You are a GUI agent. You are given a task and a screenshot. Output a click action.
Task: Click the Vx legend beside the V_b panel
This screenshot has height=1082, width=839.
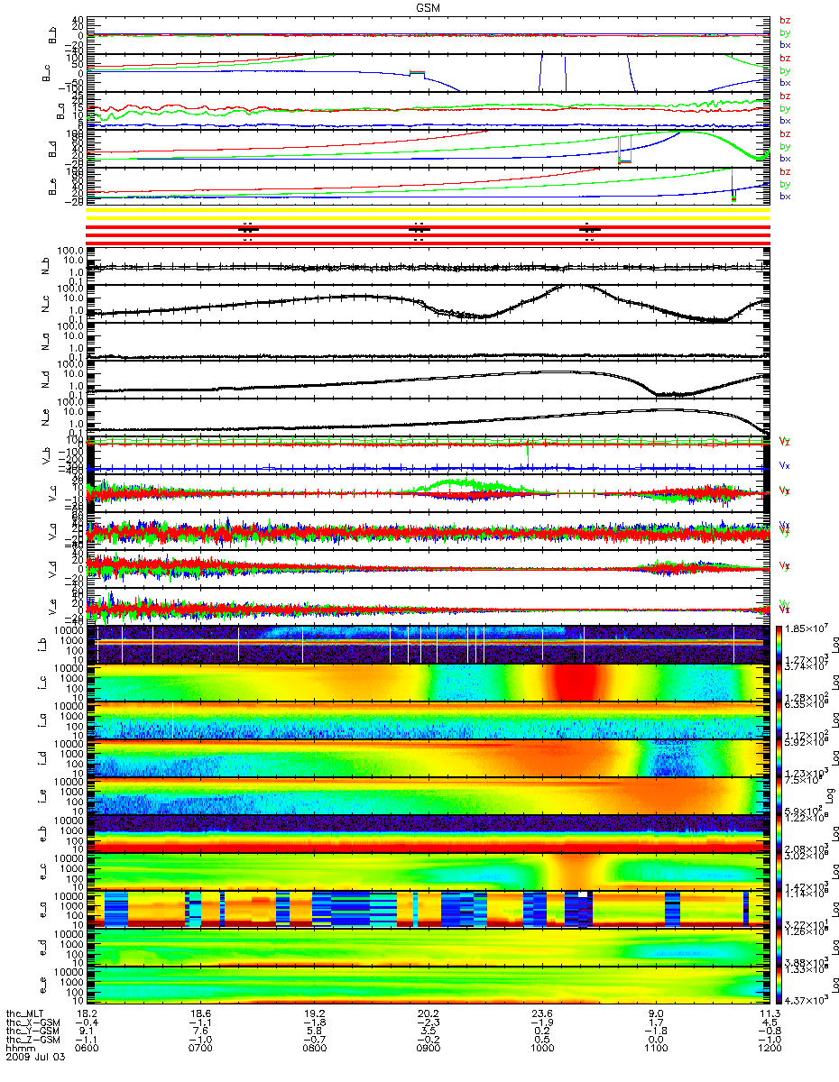pos(785,466)
